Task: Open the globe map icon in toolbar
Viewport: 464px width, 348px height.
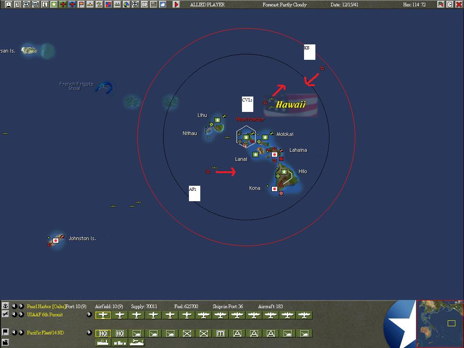Action: pyautogui.click(x=126, y=5)
